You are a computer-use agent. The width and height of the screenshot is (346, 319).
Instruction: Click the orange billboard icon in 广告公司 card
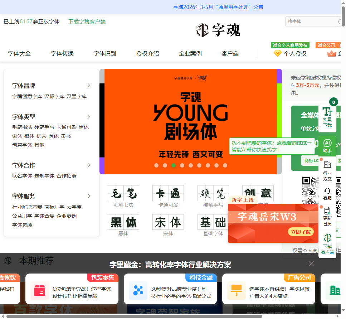pos(236,290)
